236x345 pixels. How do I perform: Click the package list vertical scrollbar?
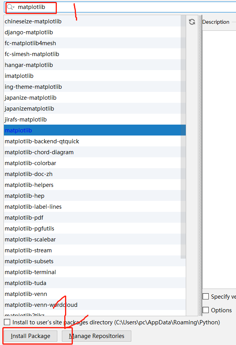(x=183, y=137)
